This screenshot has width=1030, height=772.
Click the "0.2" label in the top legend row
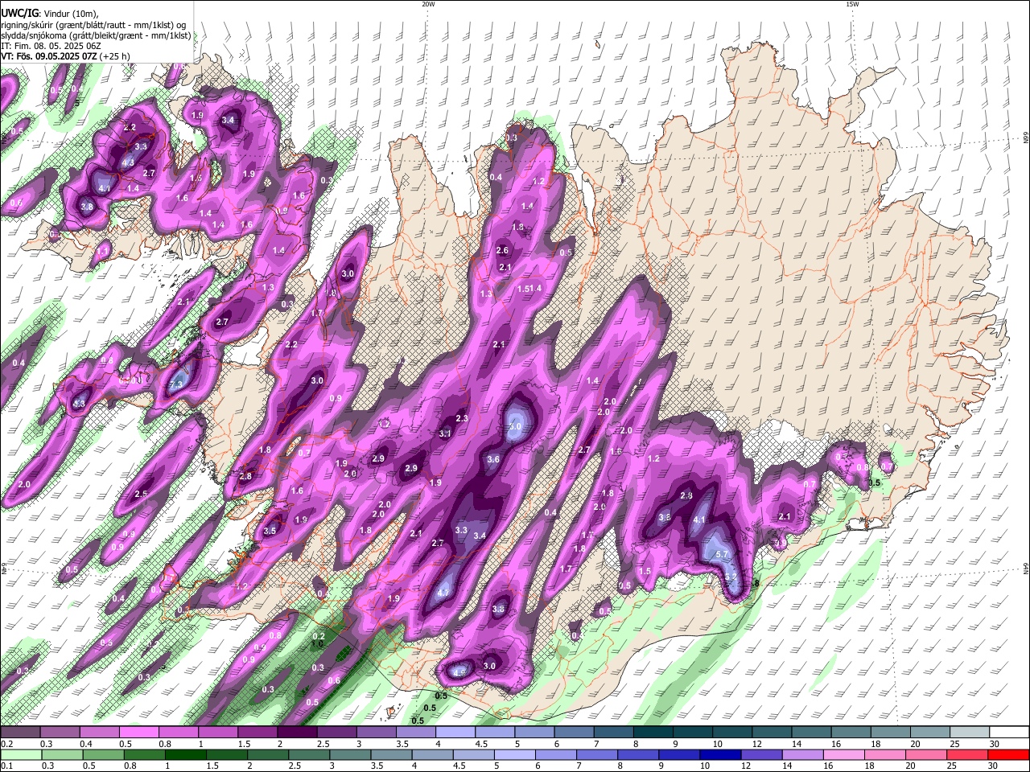click(6, 744)
